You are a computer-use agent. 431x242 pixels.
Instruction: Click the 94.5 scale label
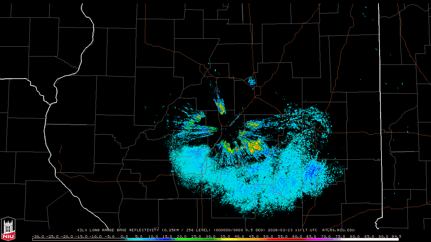(395, 236)
